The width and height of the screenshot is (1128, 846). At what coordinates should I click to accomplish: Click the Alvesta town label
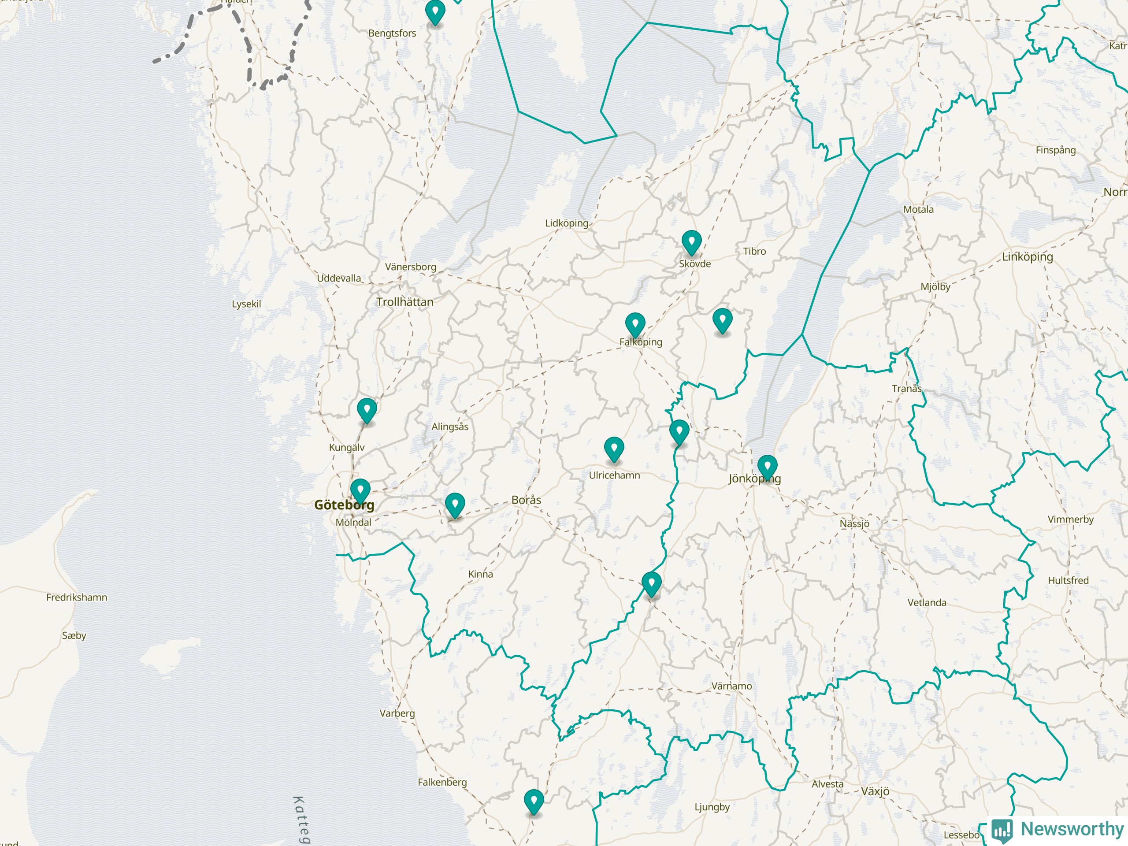point(827,784)
